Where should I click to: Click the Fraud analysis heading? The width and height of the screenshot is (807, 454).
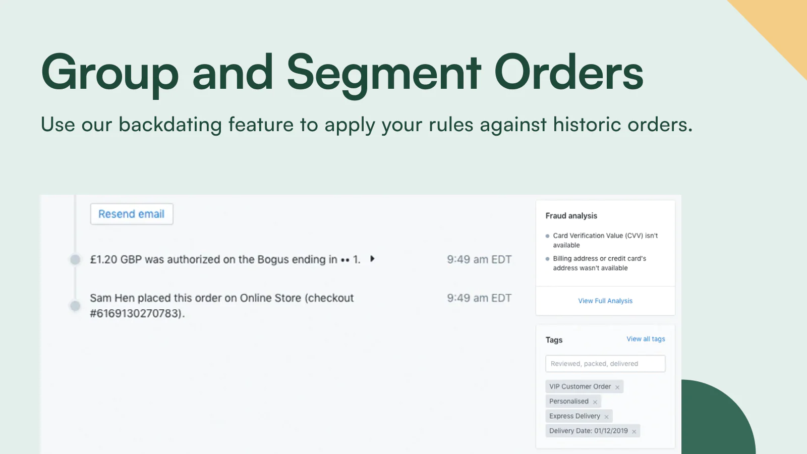point(571,216)
